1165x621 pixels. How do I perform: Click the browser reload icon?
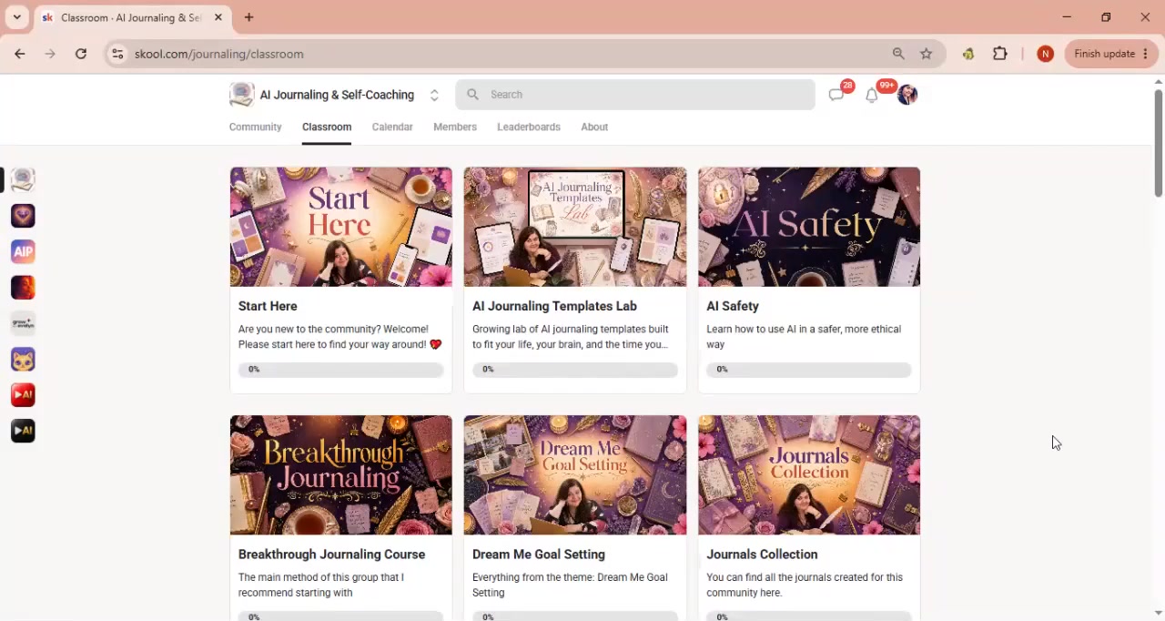(81, 54)
